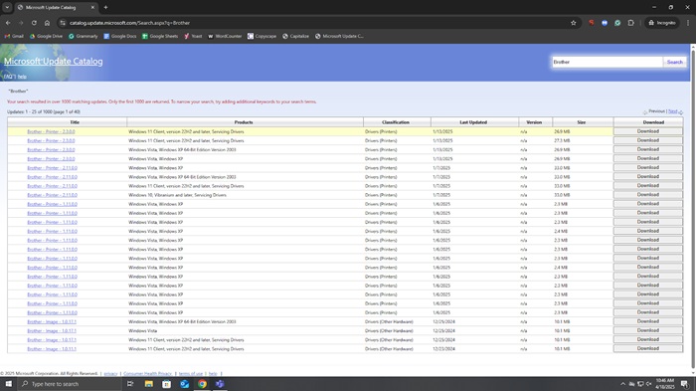Open the WordCounter bookmark
The width and height of the screenshot is (696, 391).
pyautogui.click(x=225, y=36)
